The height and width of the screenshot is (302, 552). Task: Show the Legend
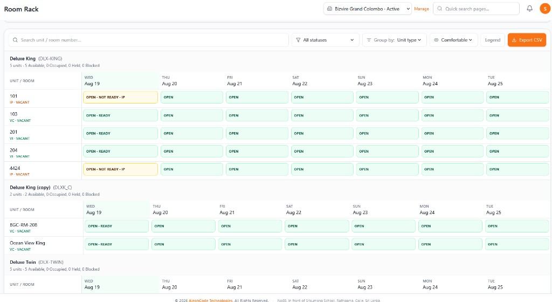(x=493, y=40)
